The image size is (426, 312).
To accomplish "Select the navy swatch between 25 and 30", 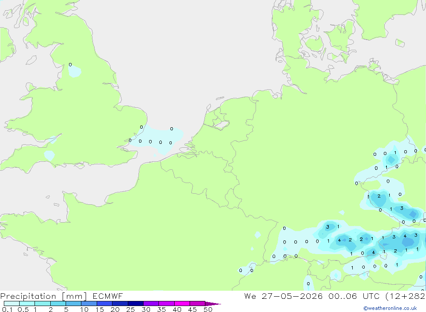I will point(135,303).
